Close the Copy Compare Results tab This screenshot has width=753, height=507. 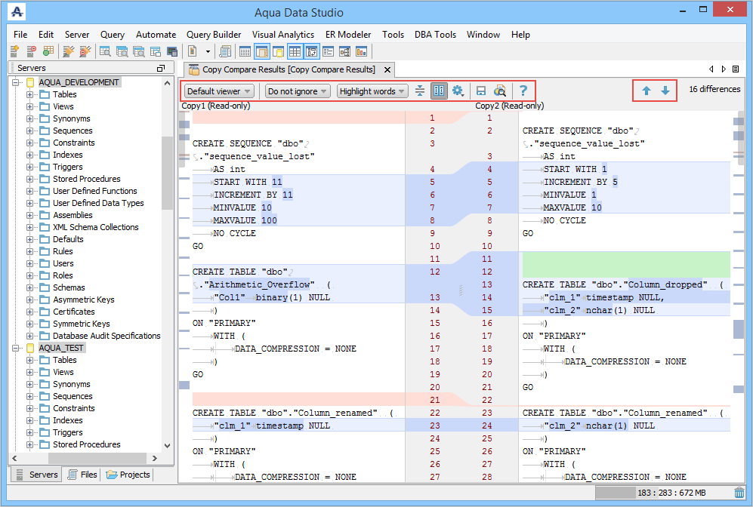[387, 69]
